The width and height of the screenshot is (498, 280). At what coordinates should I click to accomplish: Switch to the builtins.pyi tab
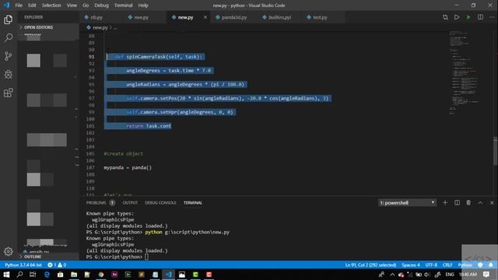point(277,17)
